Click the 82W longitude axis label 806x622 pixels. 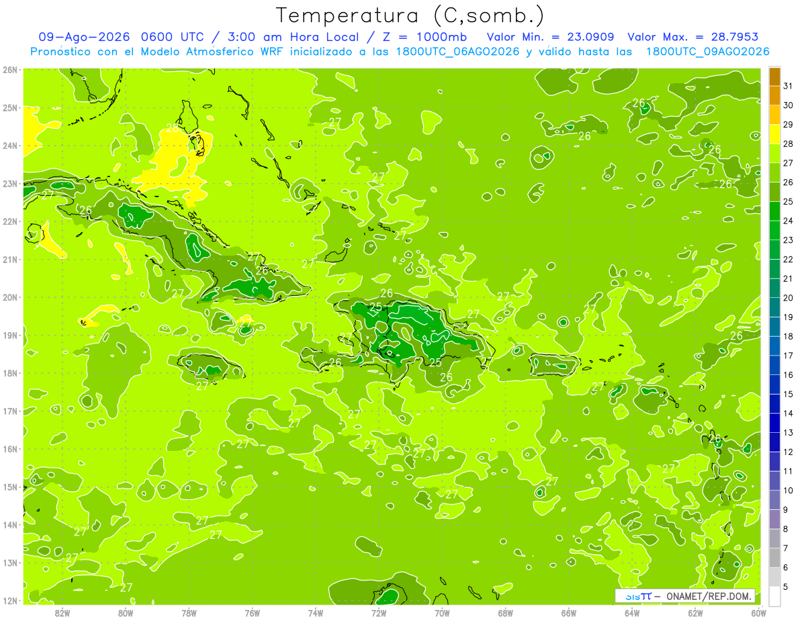62,613
